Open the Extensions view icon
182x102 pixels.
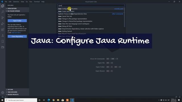3,29
